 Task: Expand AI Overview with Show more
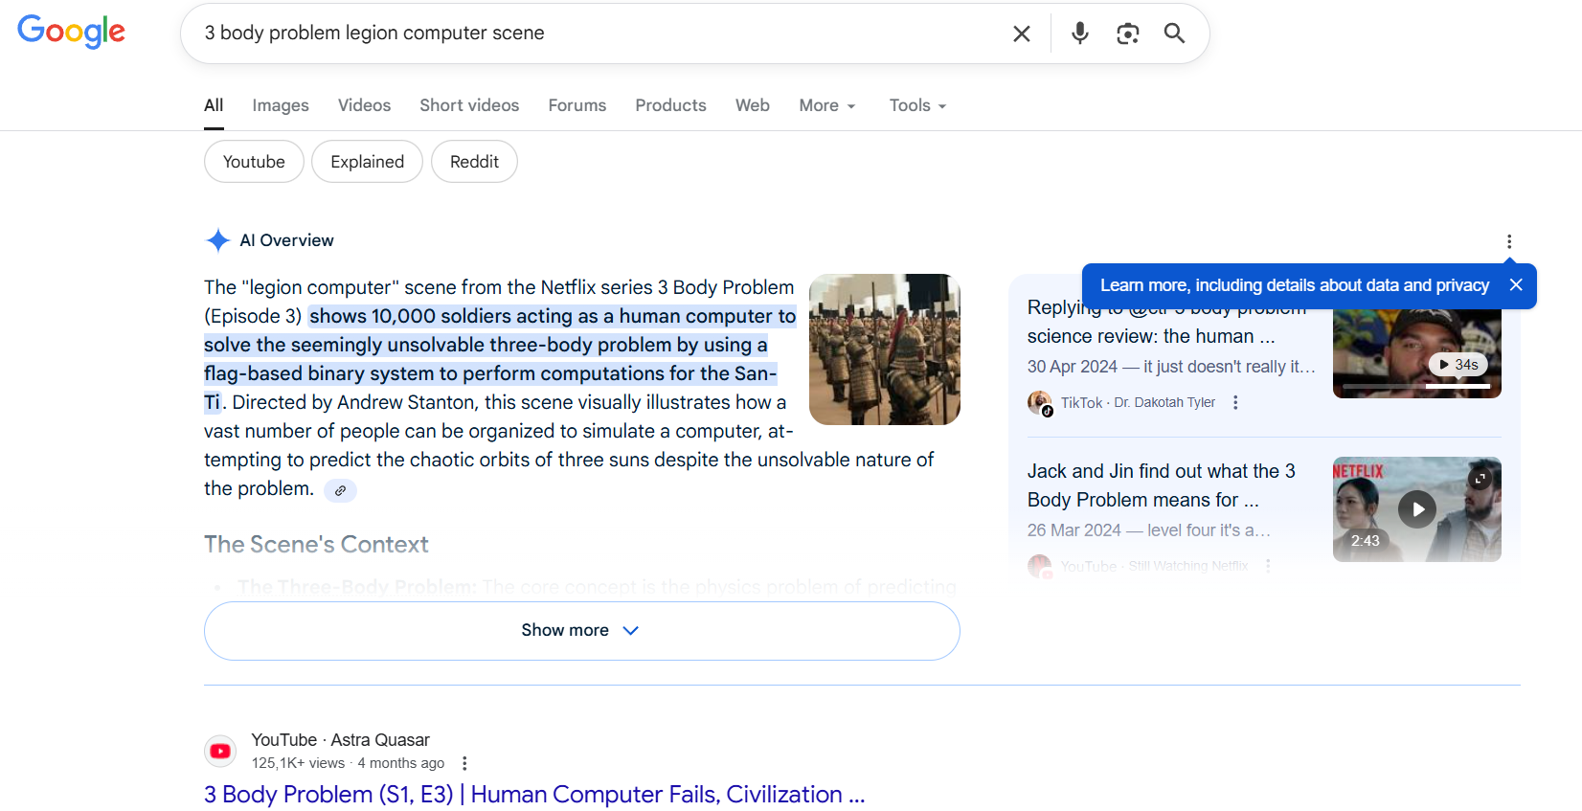coord(581,630)
